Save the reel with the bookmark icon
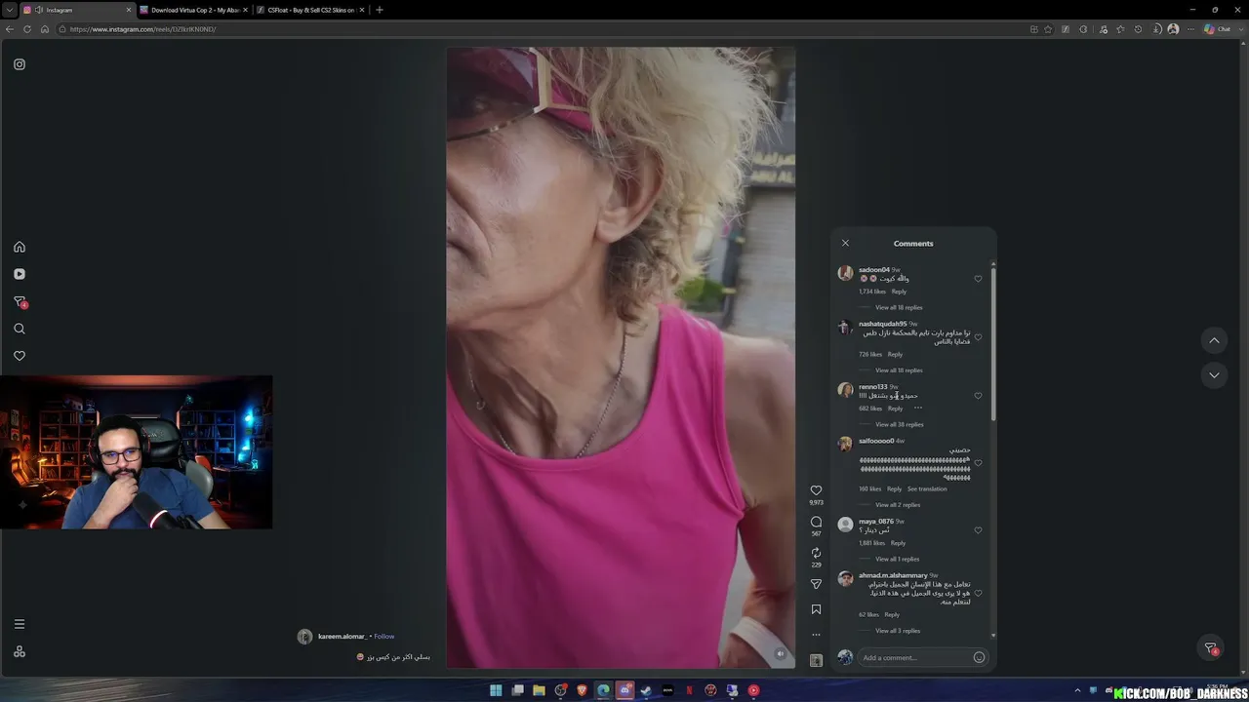 [817, 609]
